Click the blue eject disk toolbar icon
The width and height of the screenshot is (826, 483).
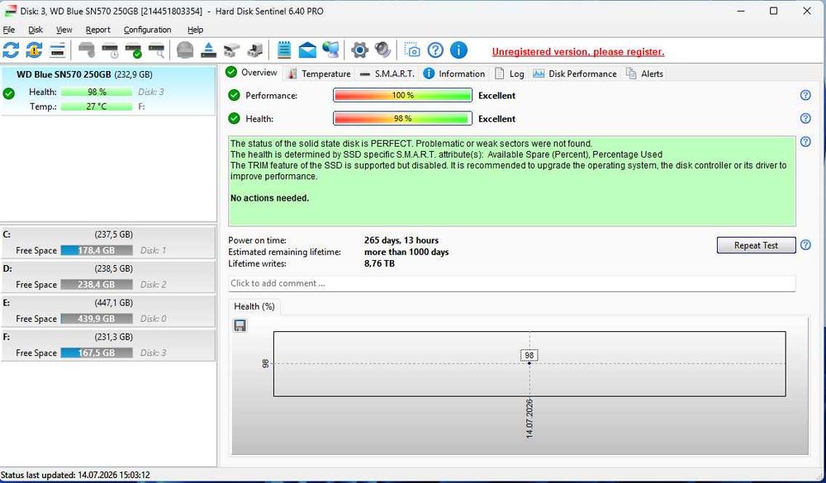tap(209, 50)
